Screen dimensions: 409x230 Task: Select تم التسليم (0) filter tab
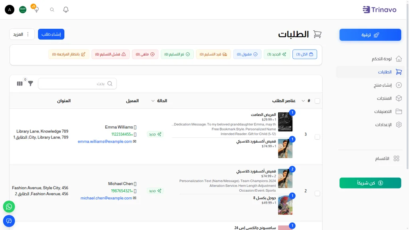click(x=177, y=54)
